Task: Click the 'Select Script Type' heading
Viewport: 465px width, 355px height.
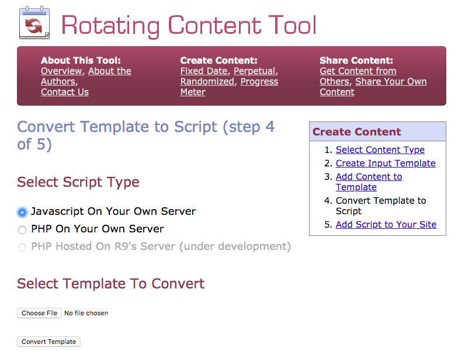Action: [78, 182]
